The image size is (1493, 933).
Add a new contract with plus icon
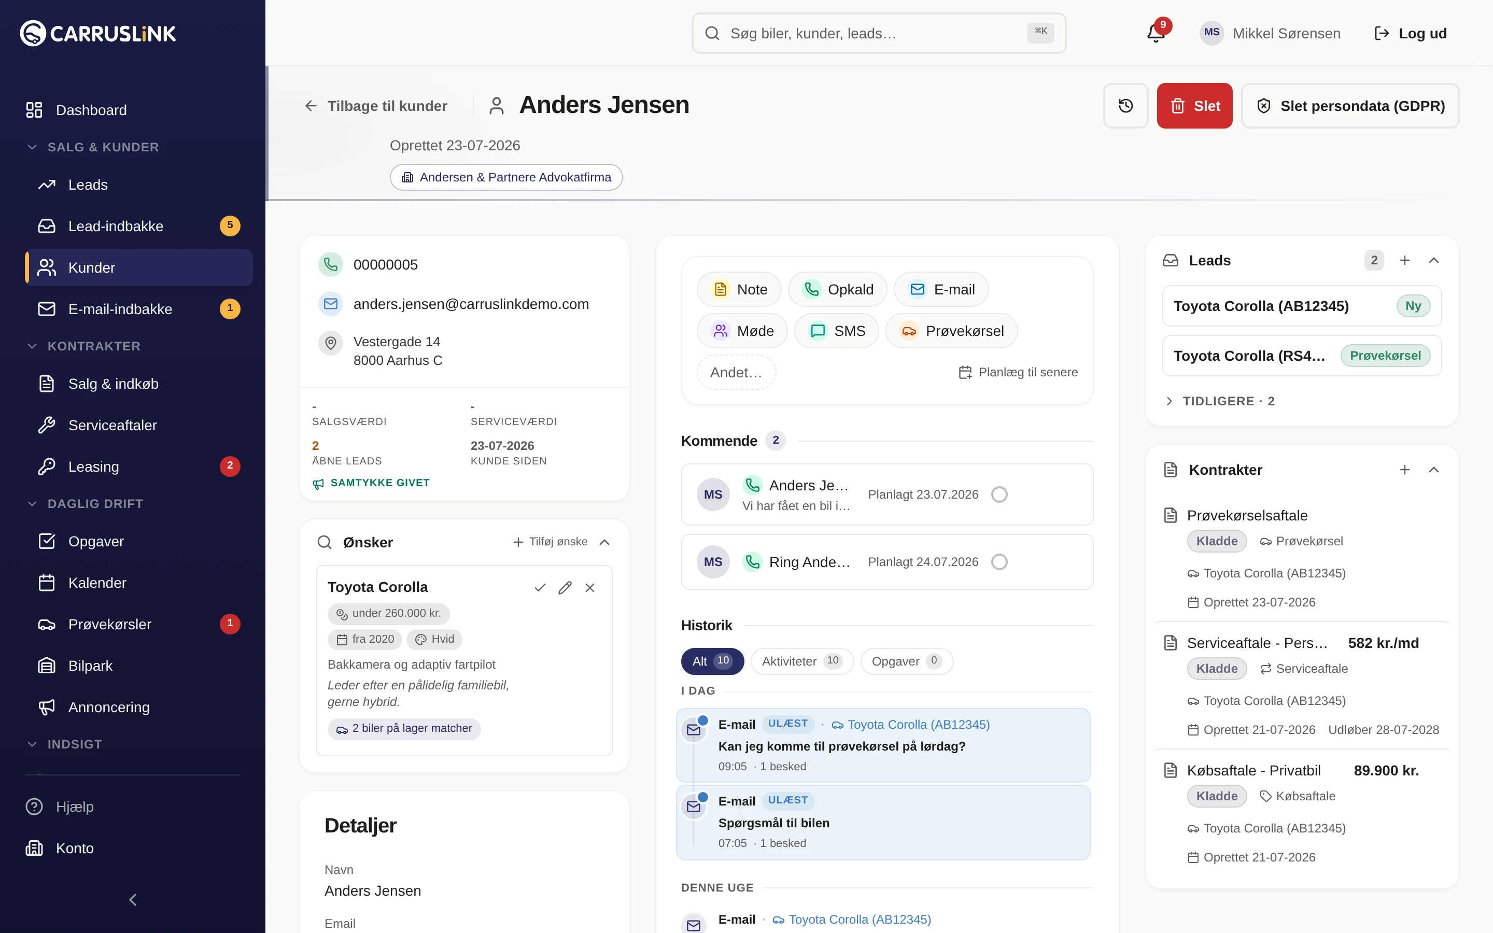[1405, 470]
